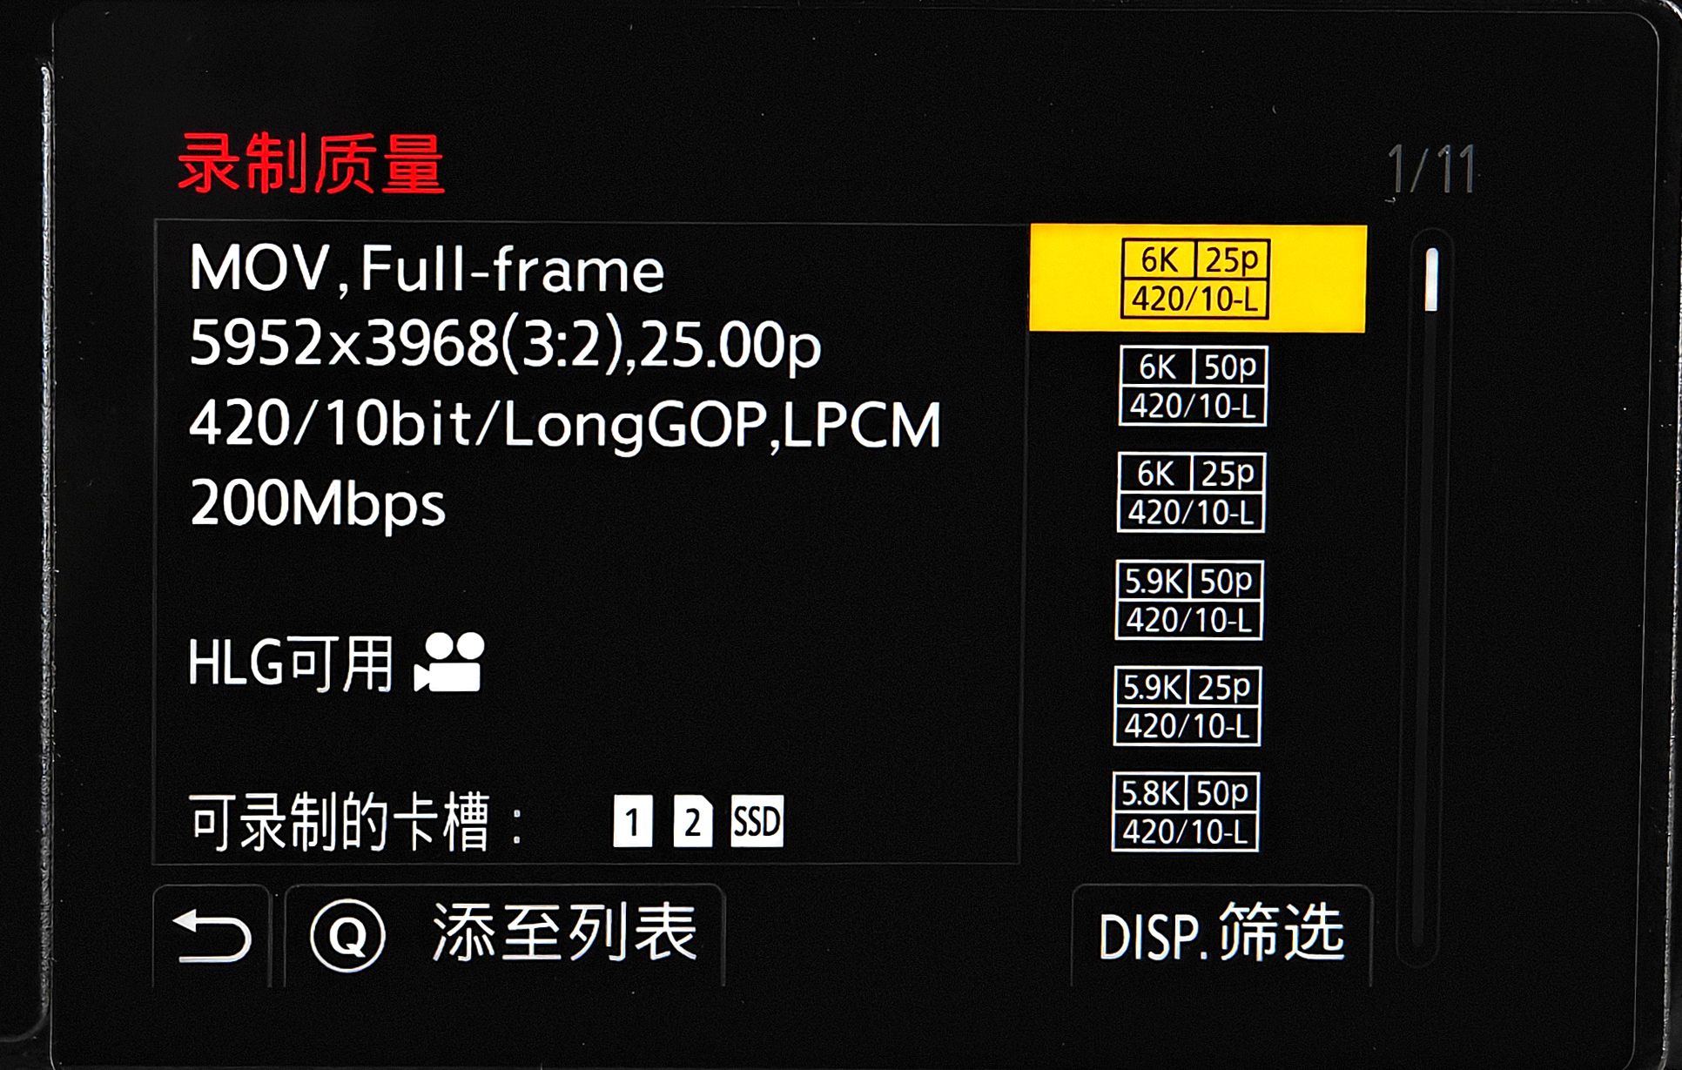Pick the 5.9K 25p 420/10-L option
Screen dimensions: 1682x1070
(1187, 706)
